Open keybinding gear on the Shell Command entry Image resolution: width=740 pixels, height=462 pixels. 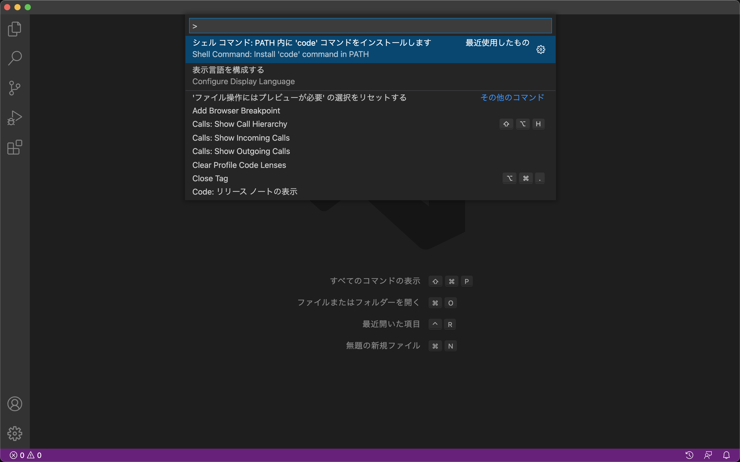(x=541, y=49)
